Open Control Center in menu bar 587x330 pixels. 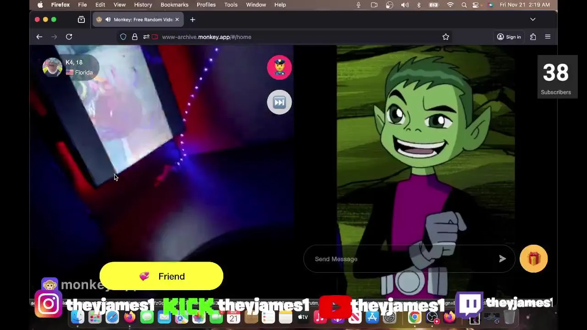coord(476,5)
